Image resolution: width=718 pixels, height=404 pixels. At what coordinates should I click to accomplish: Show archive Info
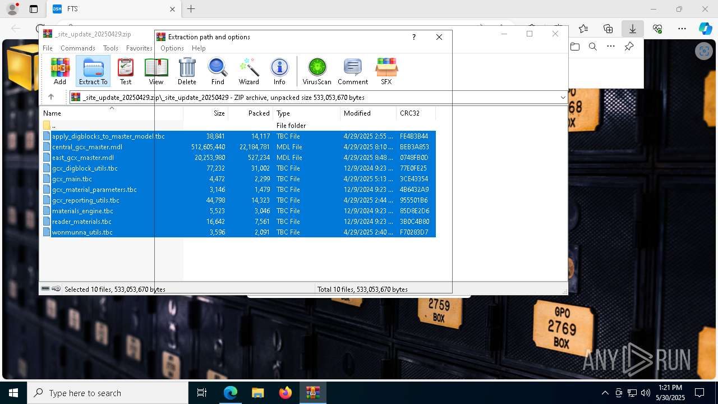coord(279,71)
